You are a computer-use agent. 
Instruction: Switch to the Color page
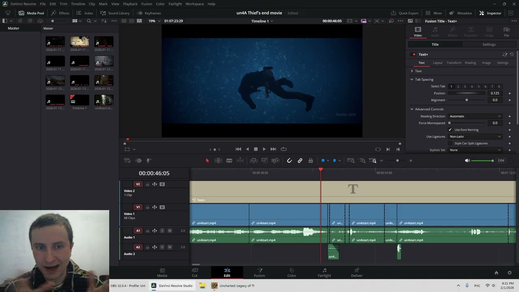(292, 273)
